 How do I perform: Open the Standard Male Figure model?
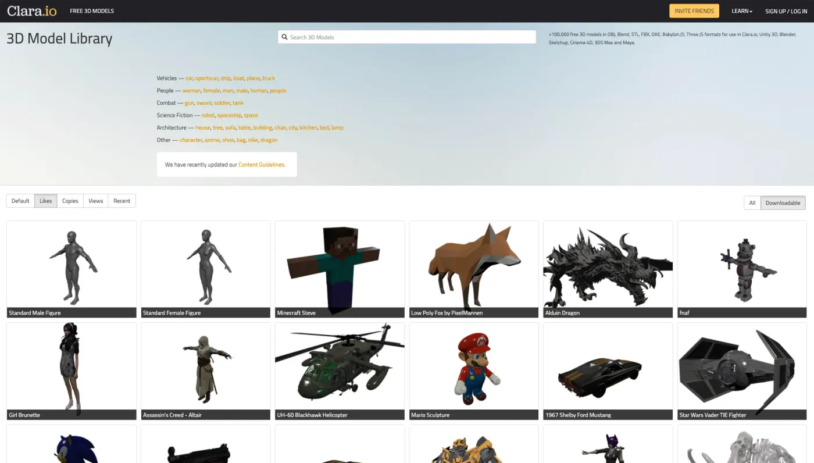click(72, 269)
